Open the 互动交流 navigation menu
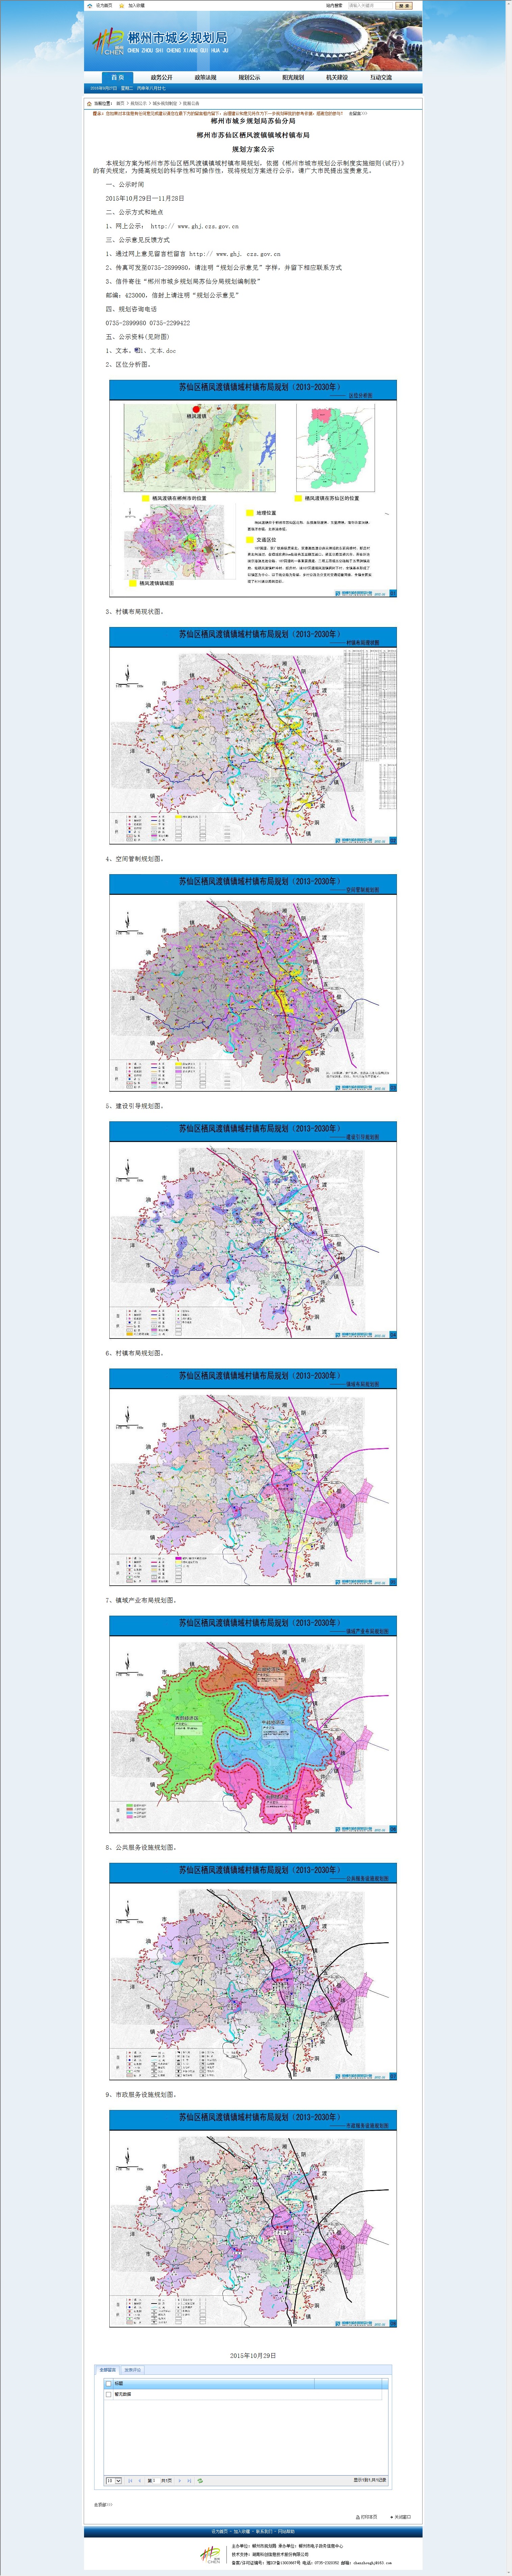Screen dimensions: 512x2576 tap(381, 77)
